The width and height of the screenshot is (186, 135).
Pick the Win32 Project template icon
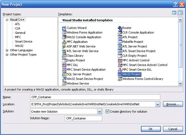coord(120,74)
